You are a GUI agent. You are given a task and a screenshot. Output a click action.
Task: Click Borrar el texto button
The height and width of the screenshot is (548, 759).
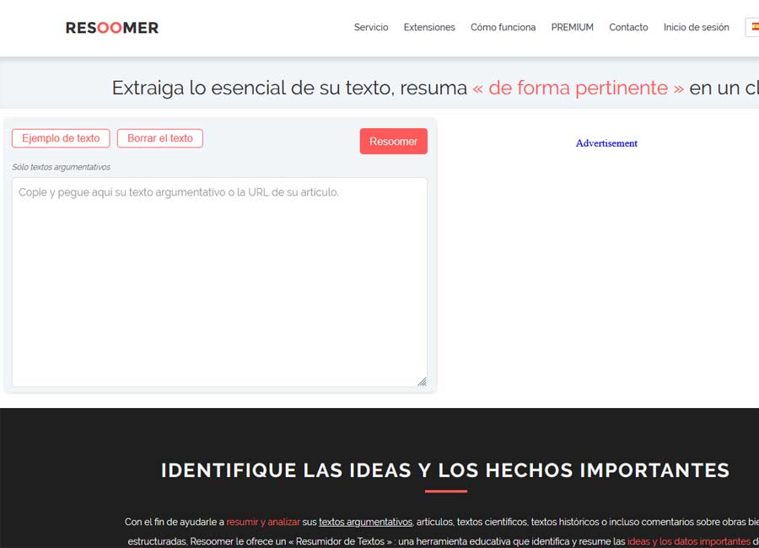[x=159, y=138]
